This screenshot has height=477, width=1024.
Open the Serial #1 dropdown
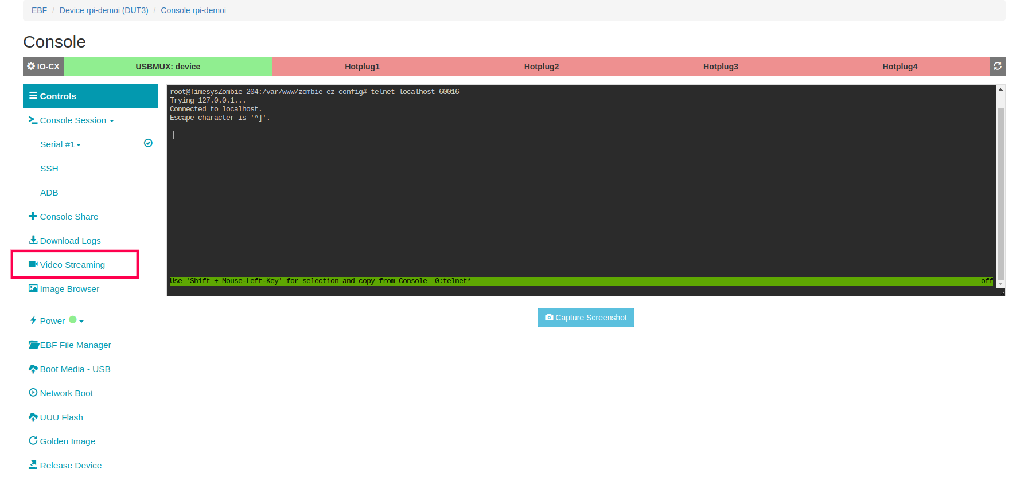coord(60,144)
